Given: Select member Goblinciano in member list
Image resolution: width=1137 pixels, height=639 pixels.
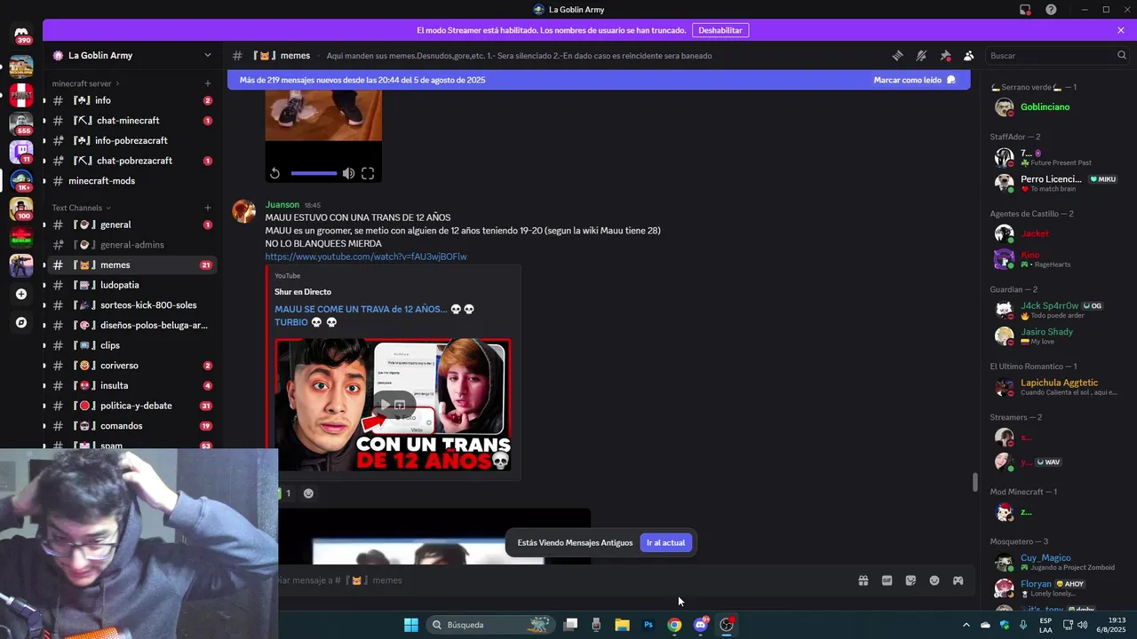Looking at the screenshot, I should tap(1056, 107).
